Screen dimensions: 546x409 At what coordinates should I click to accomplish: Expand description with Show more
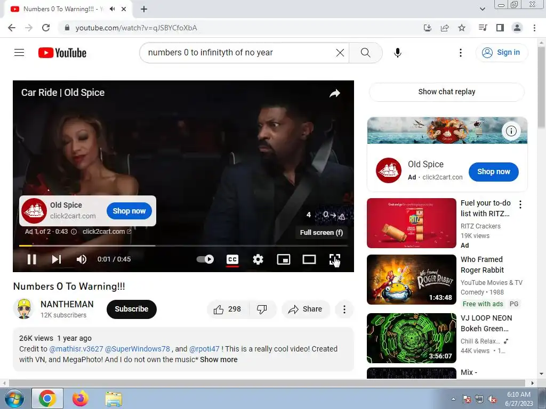pyautogui.click(x=219, y=359)
